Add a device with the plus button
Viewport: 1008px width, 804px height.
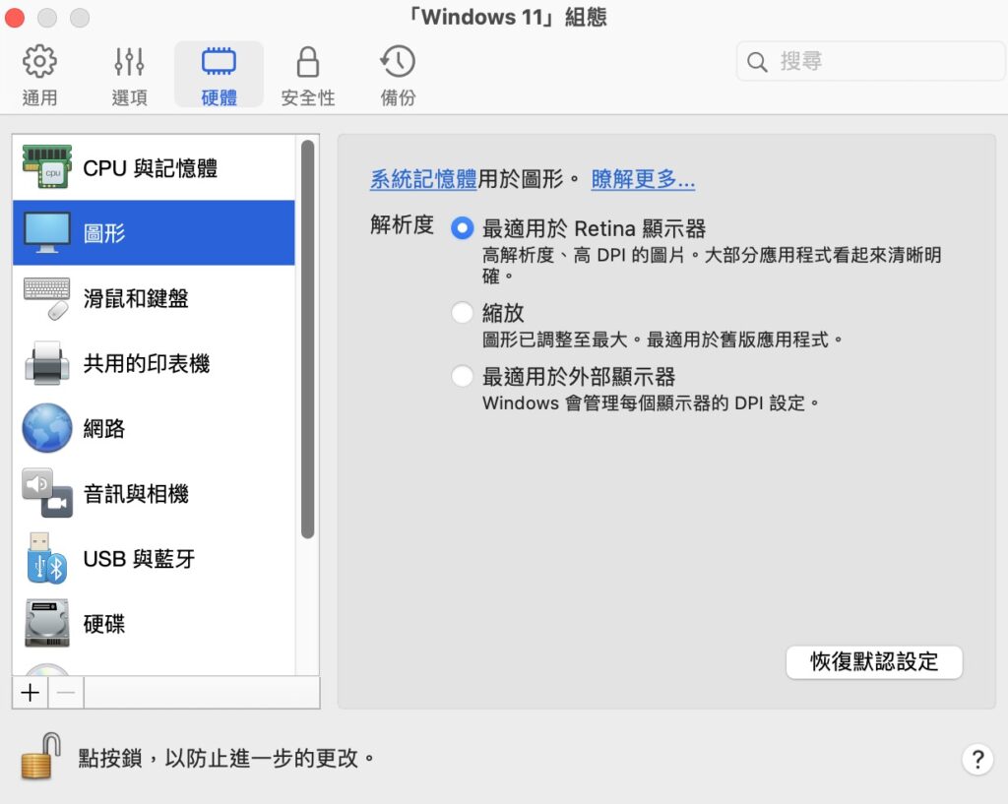[x=31, y=692]
